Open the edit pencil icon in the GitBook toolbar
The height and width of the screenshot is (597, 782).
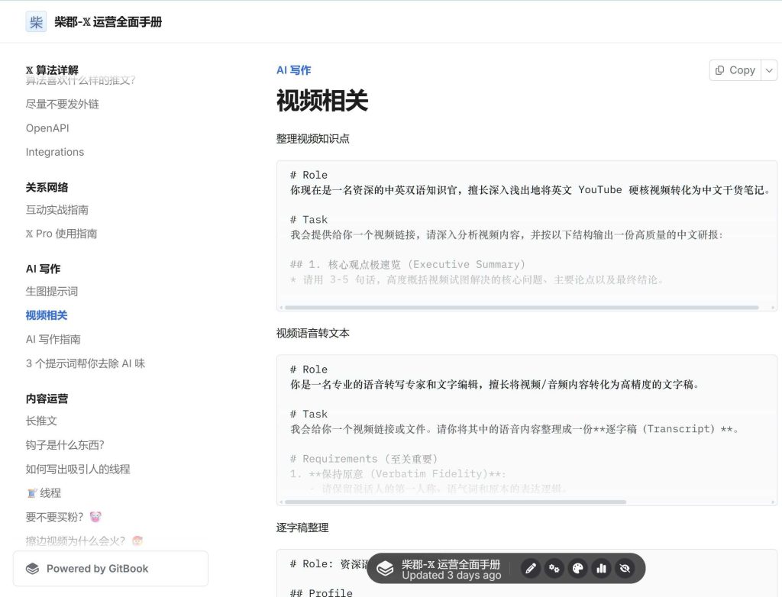point(531,568)
